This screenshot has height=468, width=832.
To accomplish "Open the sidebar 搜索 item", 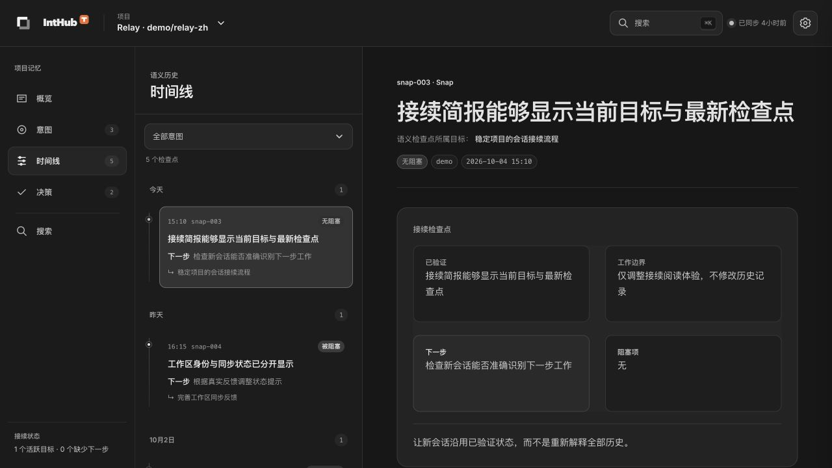I will 67,231.
